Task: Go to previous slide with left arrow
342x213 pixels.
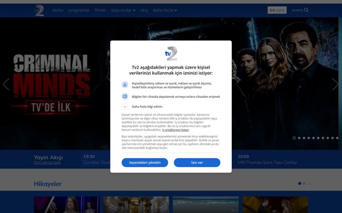Action: pos(6,84)
